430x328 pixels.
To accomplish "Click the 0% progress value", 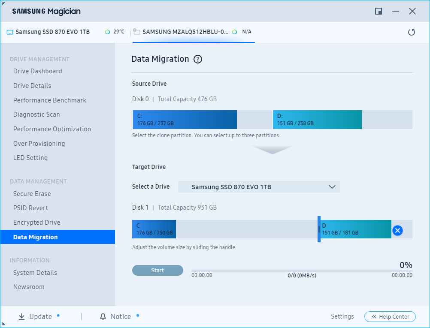I will (x=406, y=265).
